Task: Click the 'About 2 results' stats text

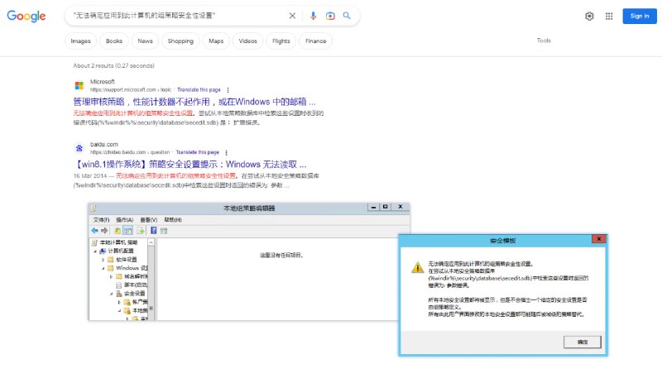Action: point(113,66)
